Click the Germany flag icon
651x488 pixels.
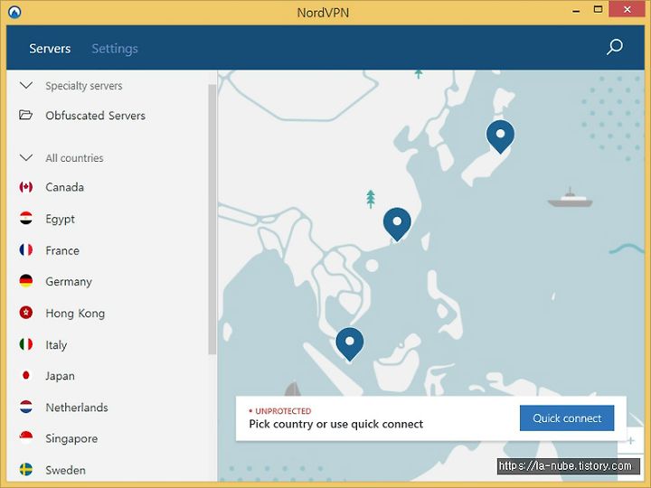[25, 281]
